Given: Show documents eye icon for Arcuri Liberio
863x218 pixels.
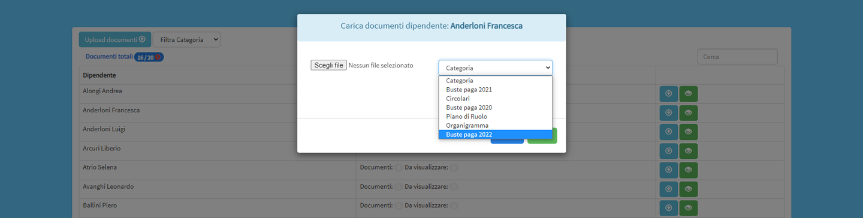Looking at the screenshot, I should pos(689,151).
